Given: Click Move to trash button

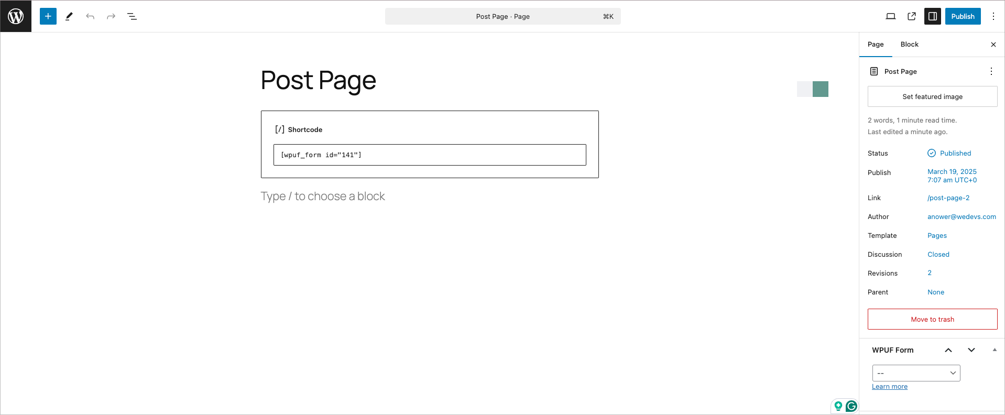Looking at the screenshot, I should 932,319.
